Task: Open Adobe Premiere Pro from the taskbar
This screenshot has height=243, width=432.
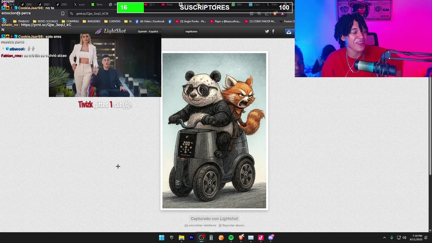Action: click(191, 238)
